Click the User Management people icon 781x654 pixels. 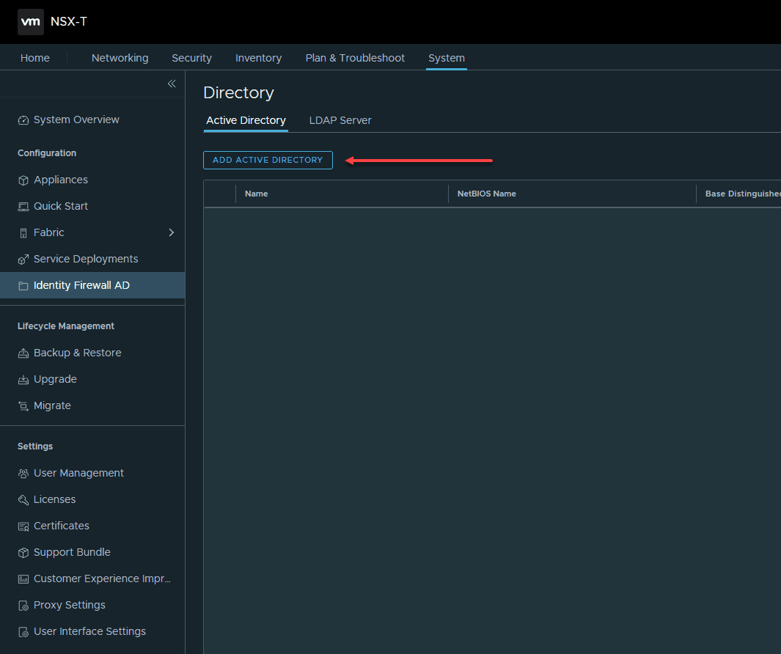click(x=23, y=474)
